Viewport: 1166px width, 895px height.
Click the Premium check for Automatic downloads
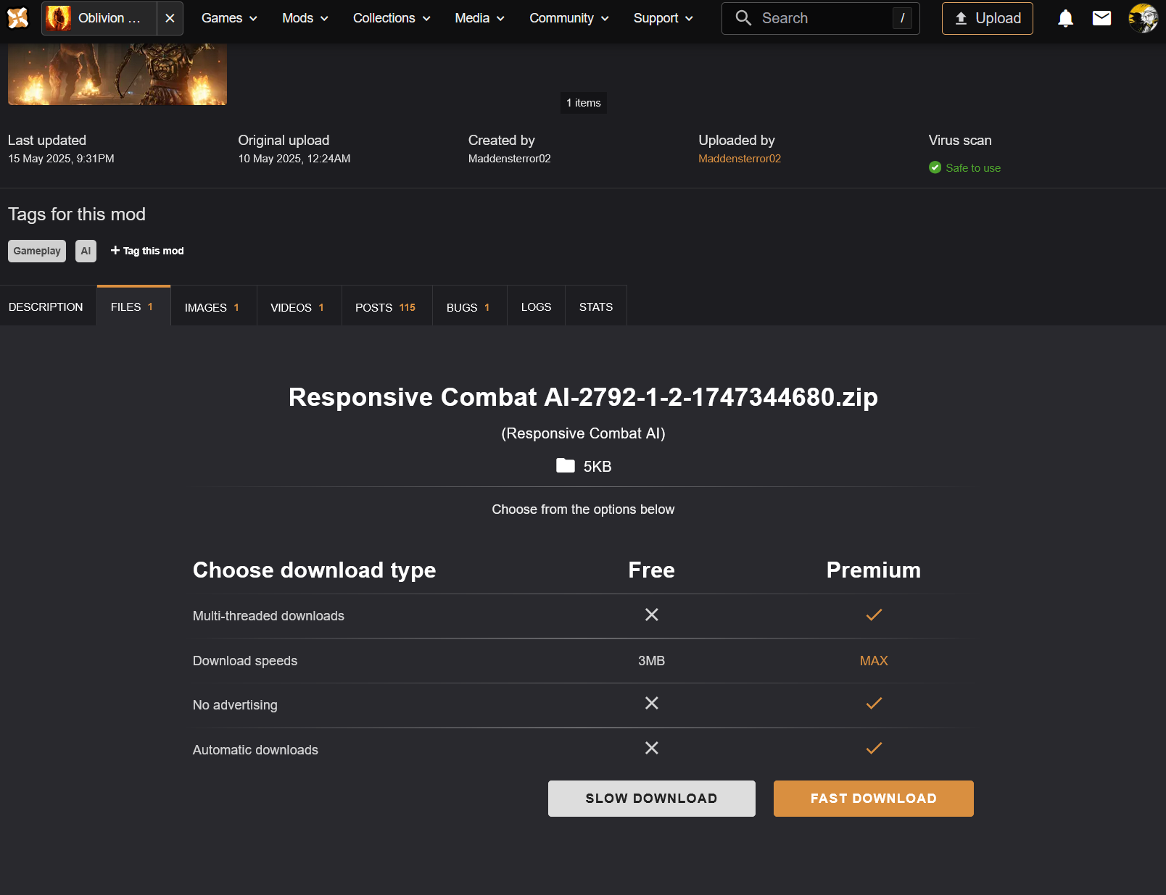874,748
